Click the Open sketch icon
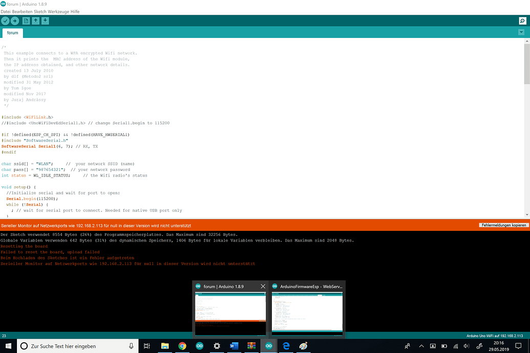530x353 pixels. (36, 21)
